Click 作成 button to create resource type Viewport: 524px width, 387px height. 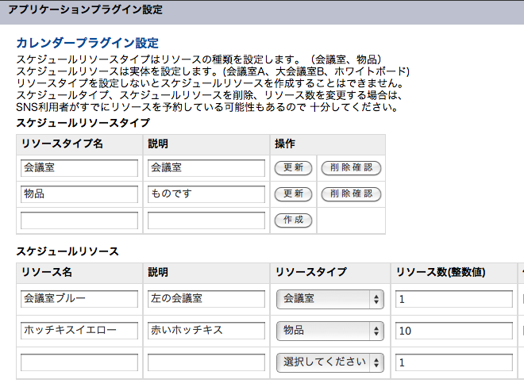(293, 220)
